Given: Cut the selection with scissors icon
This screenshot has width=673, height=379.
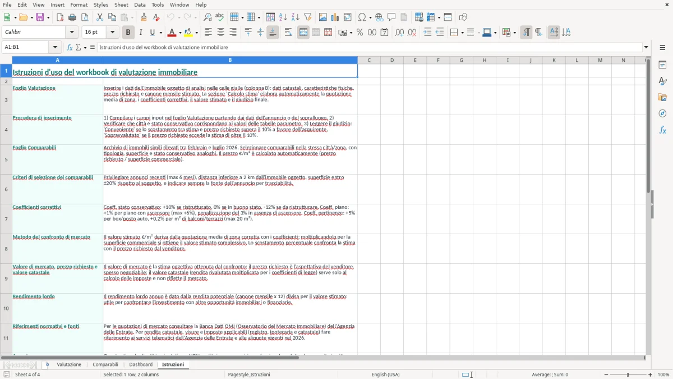Looking at the screenshot, I should pyautogui.click(x=100, y=17).
